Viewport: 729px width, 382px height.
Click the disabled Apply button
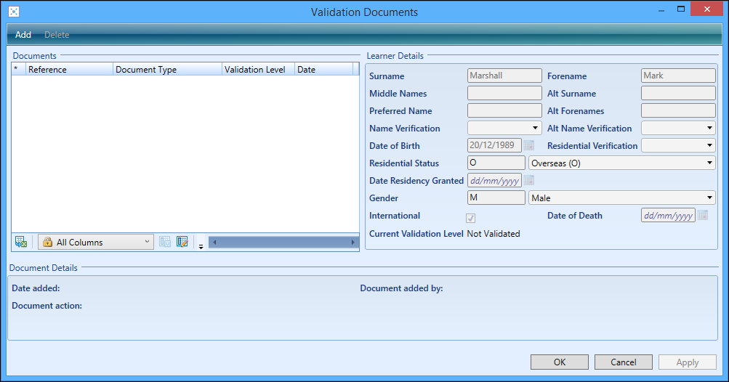point(687,362)
